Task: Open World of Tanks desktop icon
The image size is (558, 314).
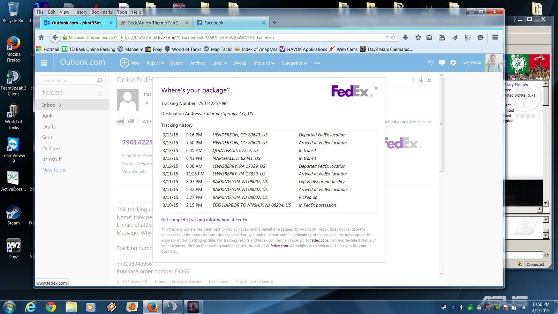Action: pos(13,117)
